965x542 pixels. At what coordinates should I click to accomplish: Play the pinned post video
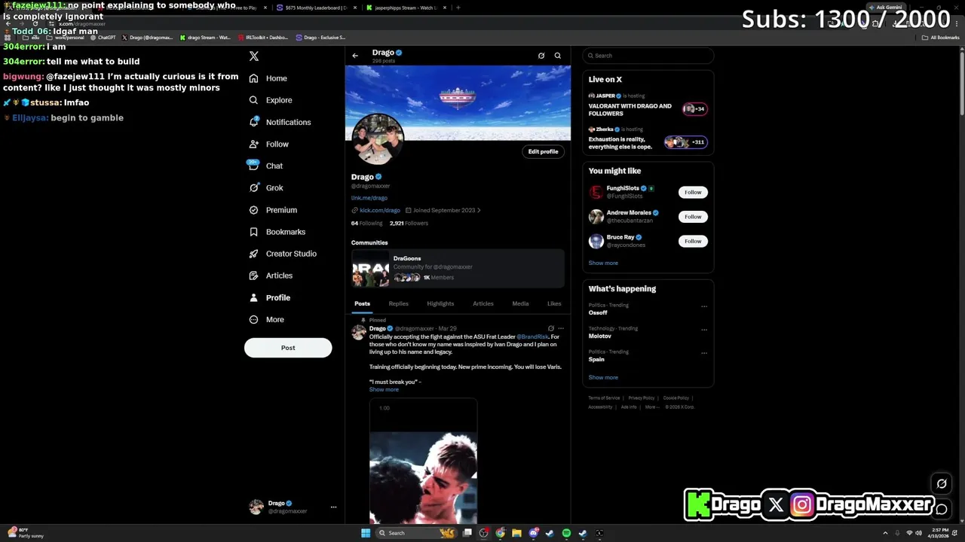(x=423, y=461)
